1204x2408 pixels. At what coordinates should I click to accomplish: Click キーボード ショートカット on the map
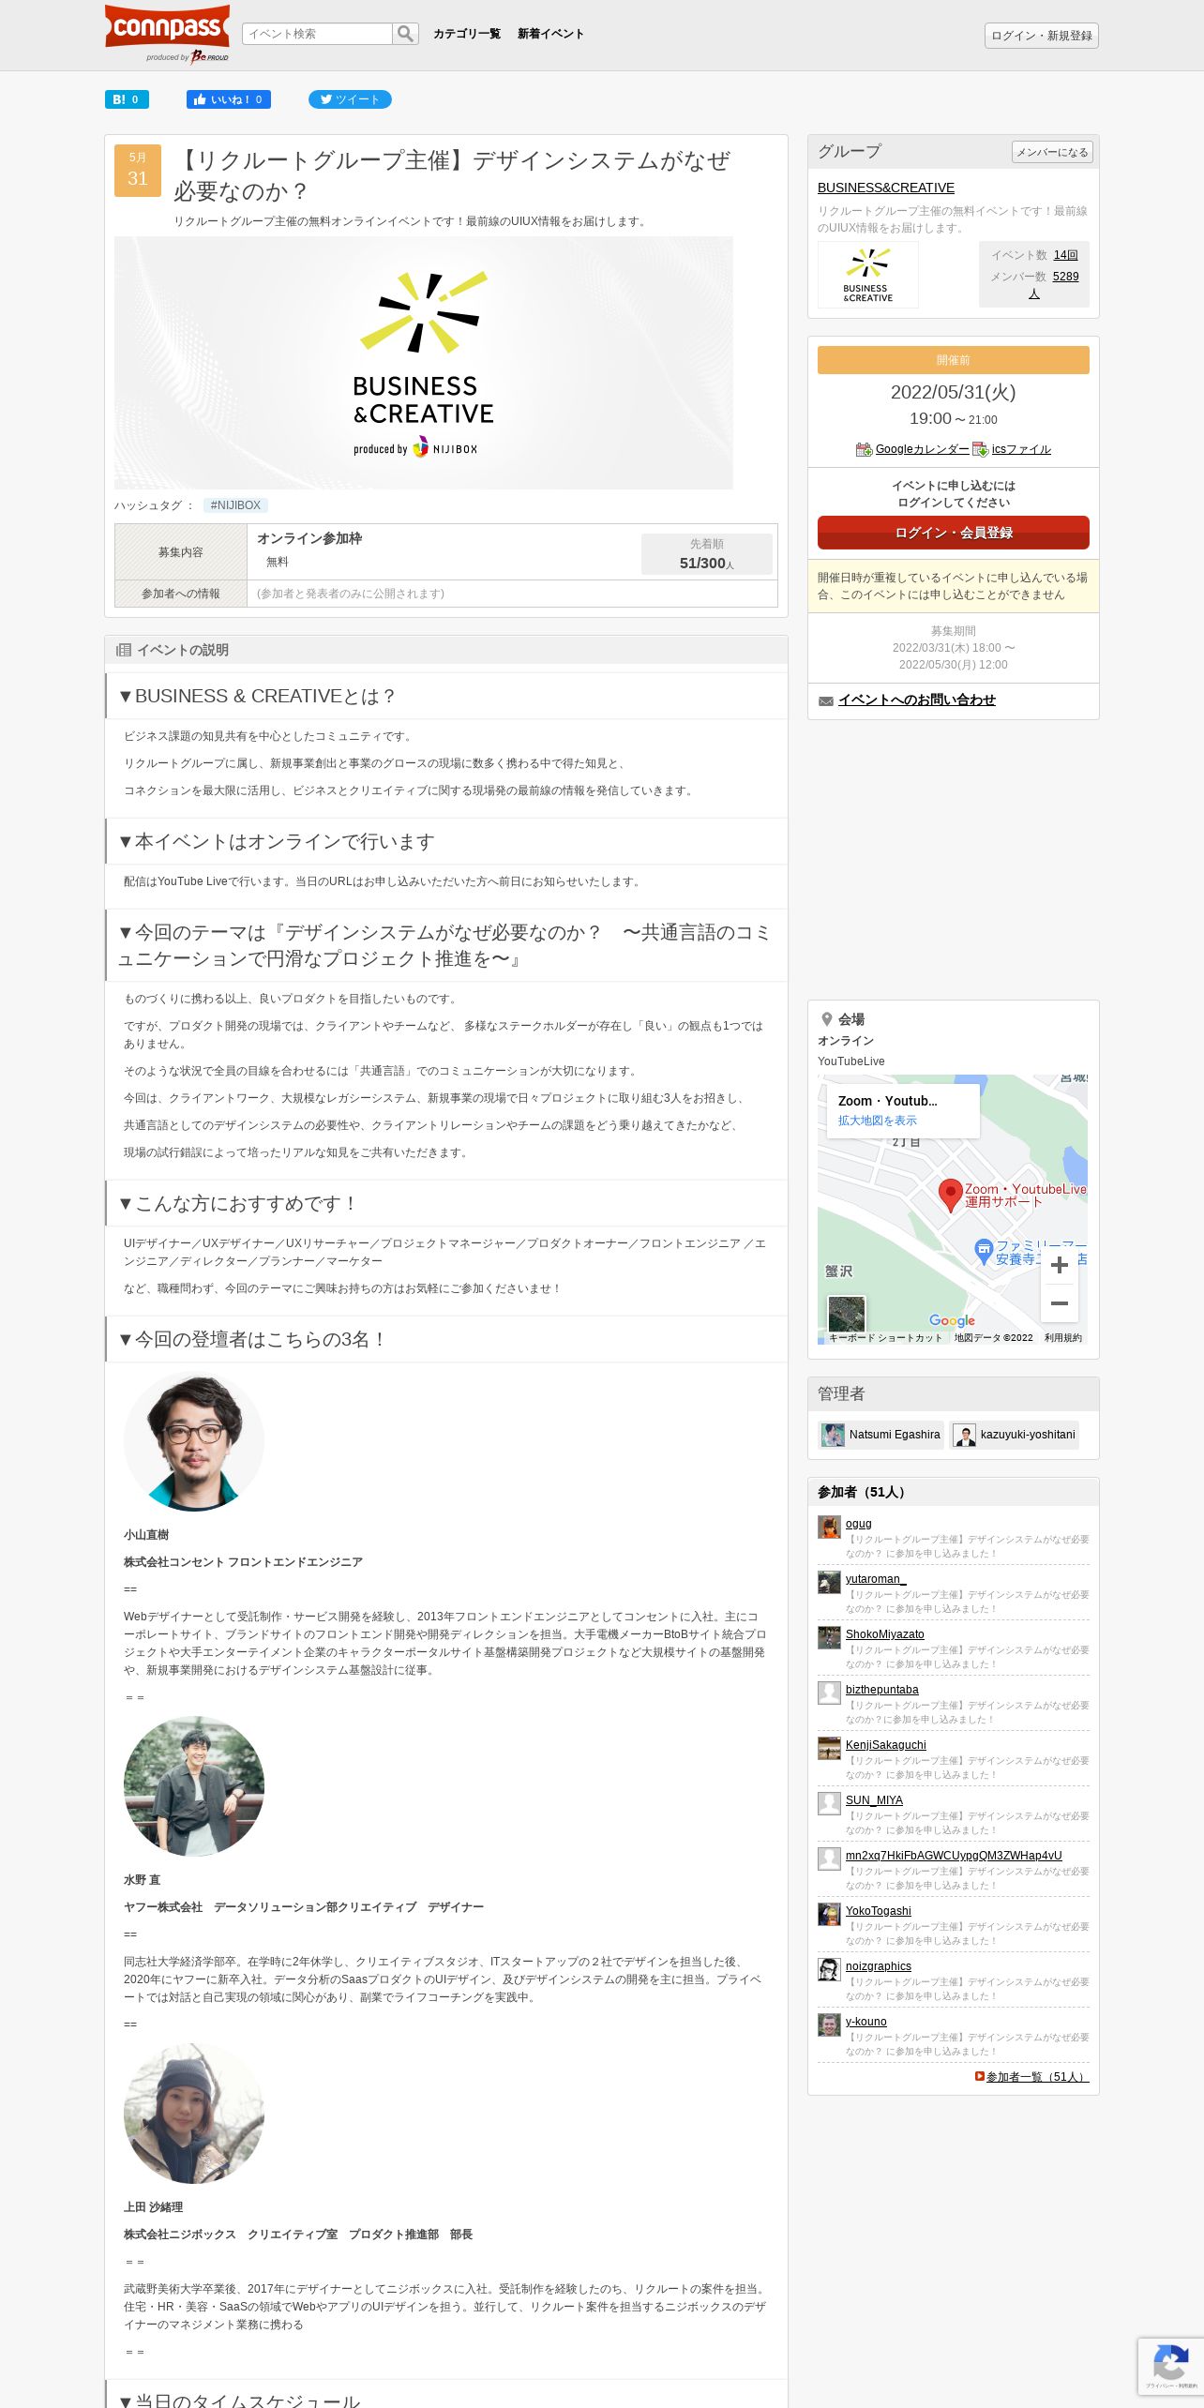point(885,1338)
